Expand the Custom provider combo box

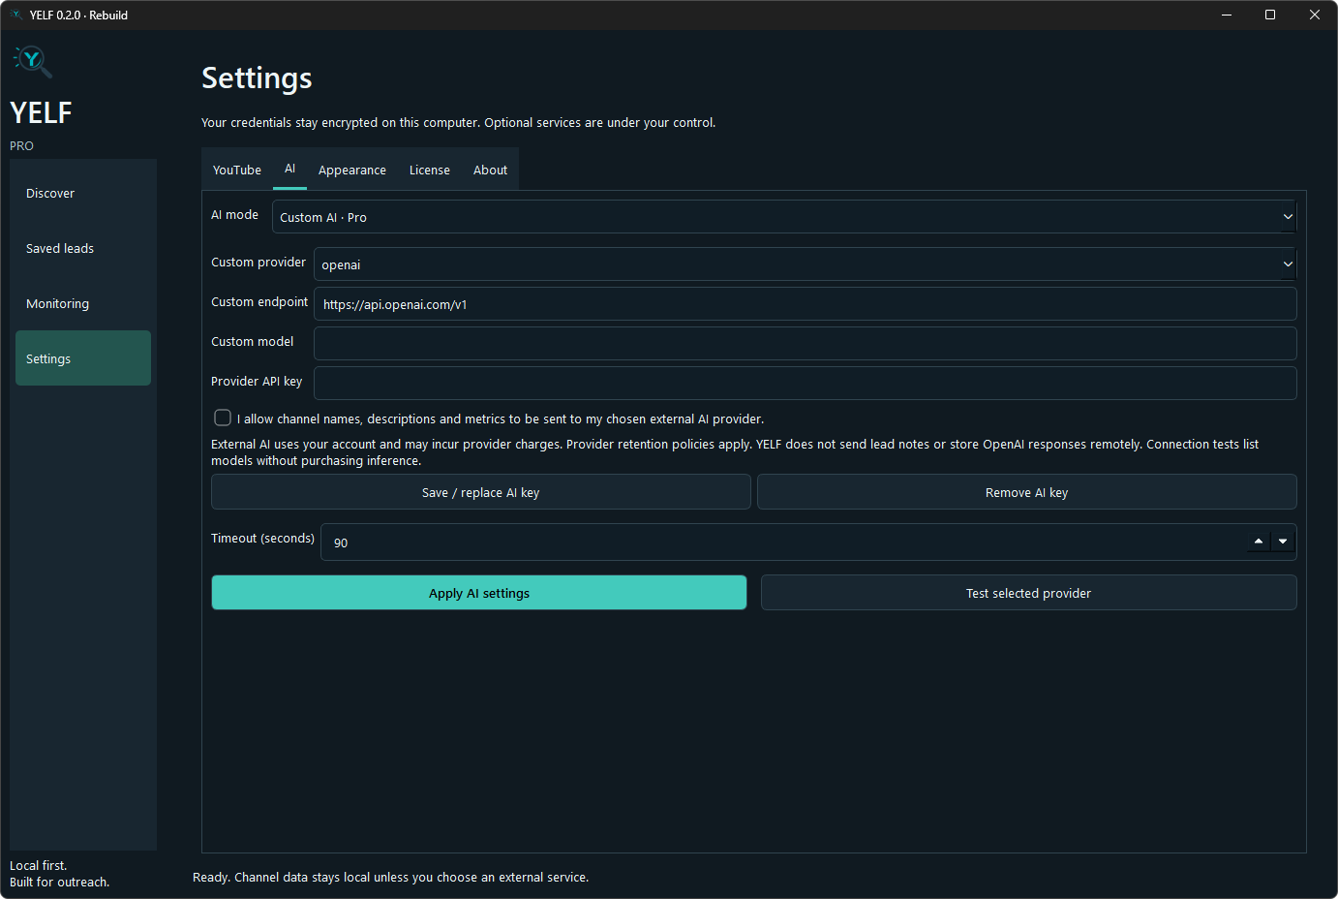click(806, 264)
